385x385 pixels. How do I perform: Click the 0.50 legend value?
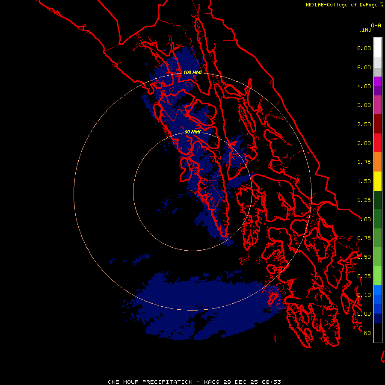[x=364, y=257]
